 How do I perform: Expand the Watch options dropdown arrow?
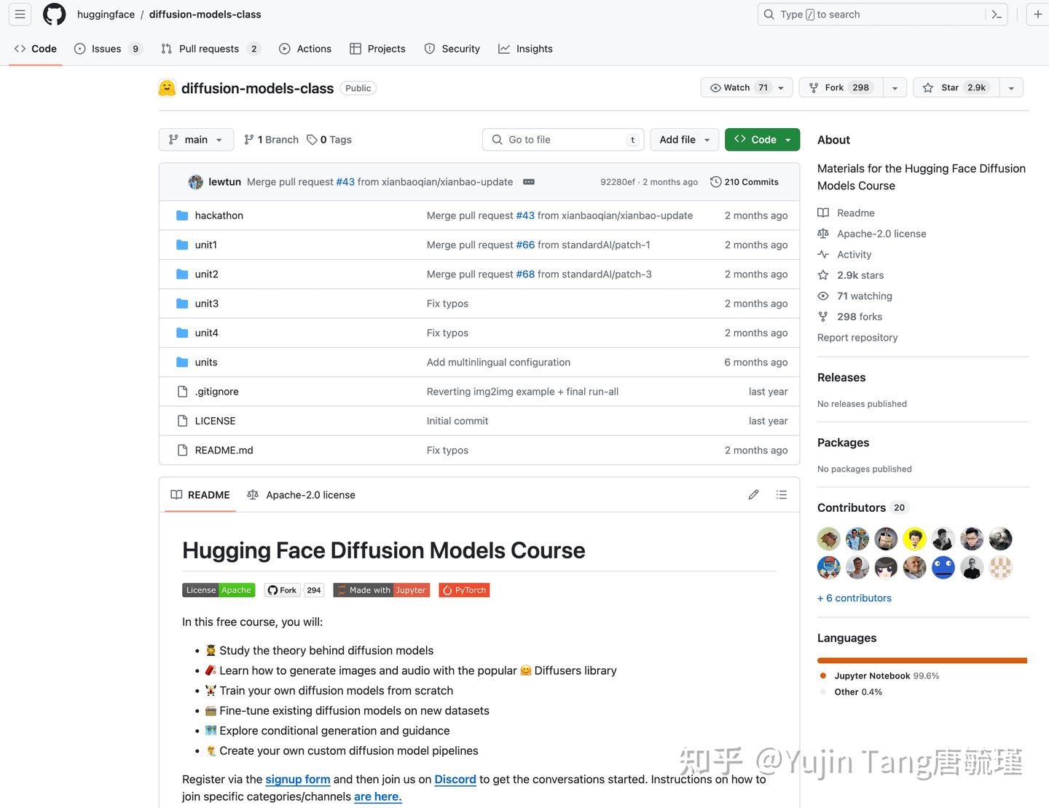point(779,87)
